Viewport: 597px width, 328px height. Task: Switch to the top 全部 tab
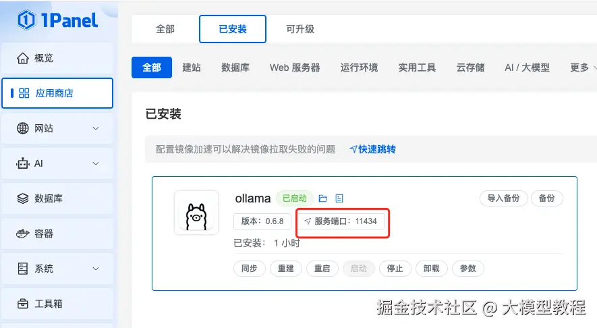(x=165, y=29)
